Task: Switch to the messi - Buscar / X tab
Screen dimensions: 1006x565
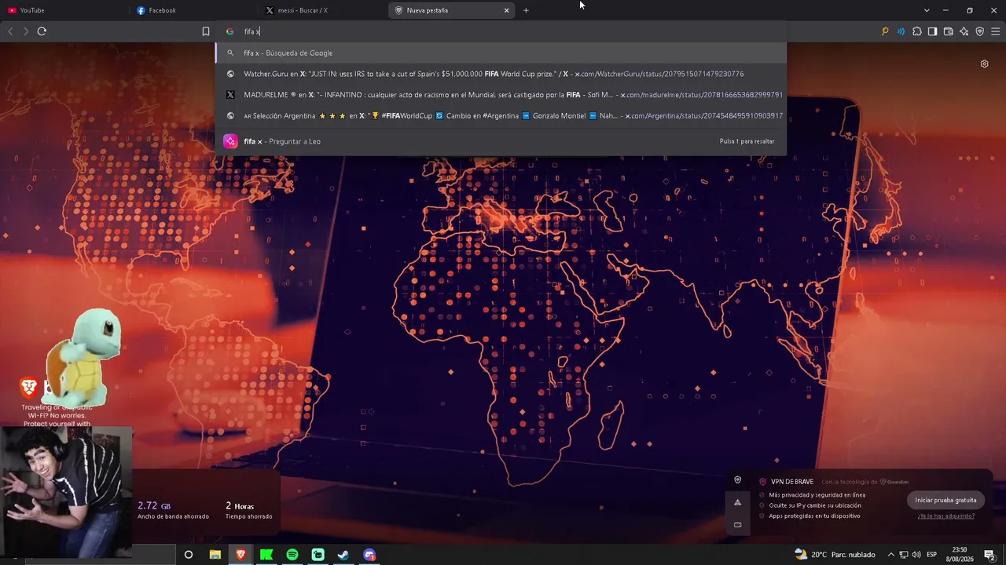Action: click(322, 10)
